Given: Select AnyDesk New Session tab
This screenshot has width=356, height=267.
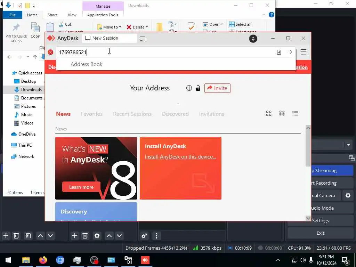Looking at the screenshot, I should click(x=110, y=38).
